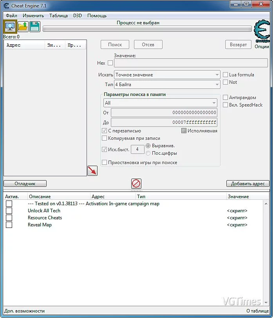Click <скрипт> value of Reveal Map
This screenshot has width=273, height=318.
pyautogui.click(x=237, y=225)
